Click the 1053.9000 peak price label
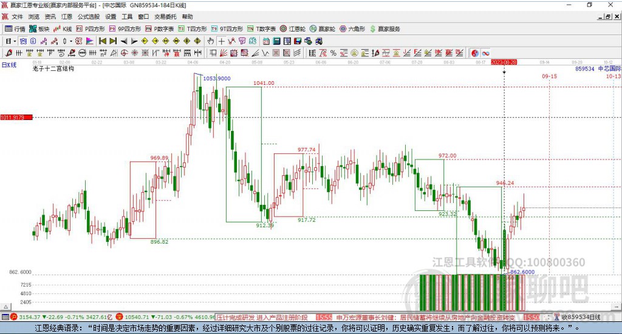 point(217,78)
